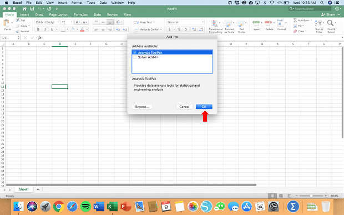Click the Zoom slider handle
The image size is (344, 215).
(311, 196)
